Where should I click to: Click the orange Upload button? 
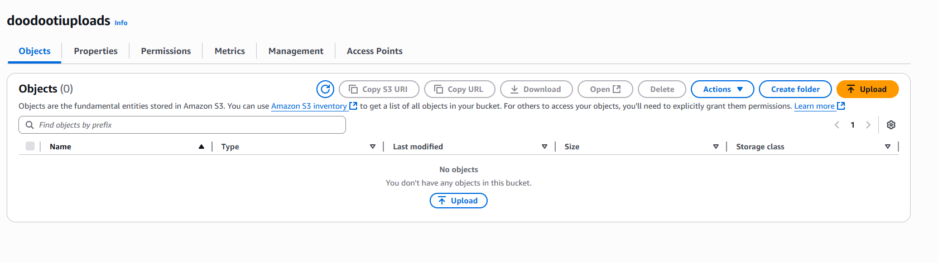click(x=867, y=89)
